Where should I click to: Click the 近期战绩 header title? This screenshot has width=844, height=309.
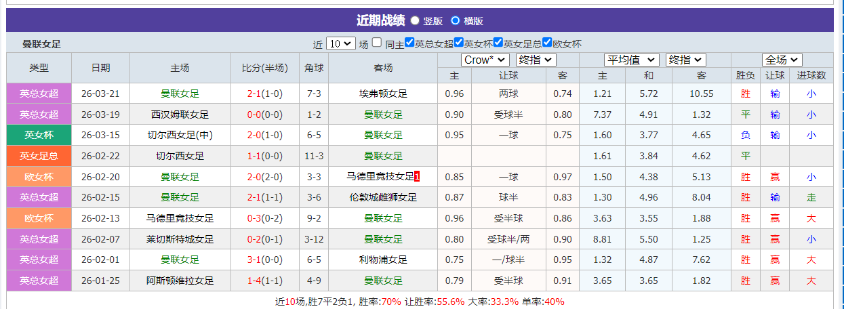coord(380,20)
